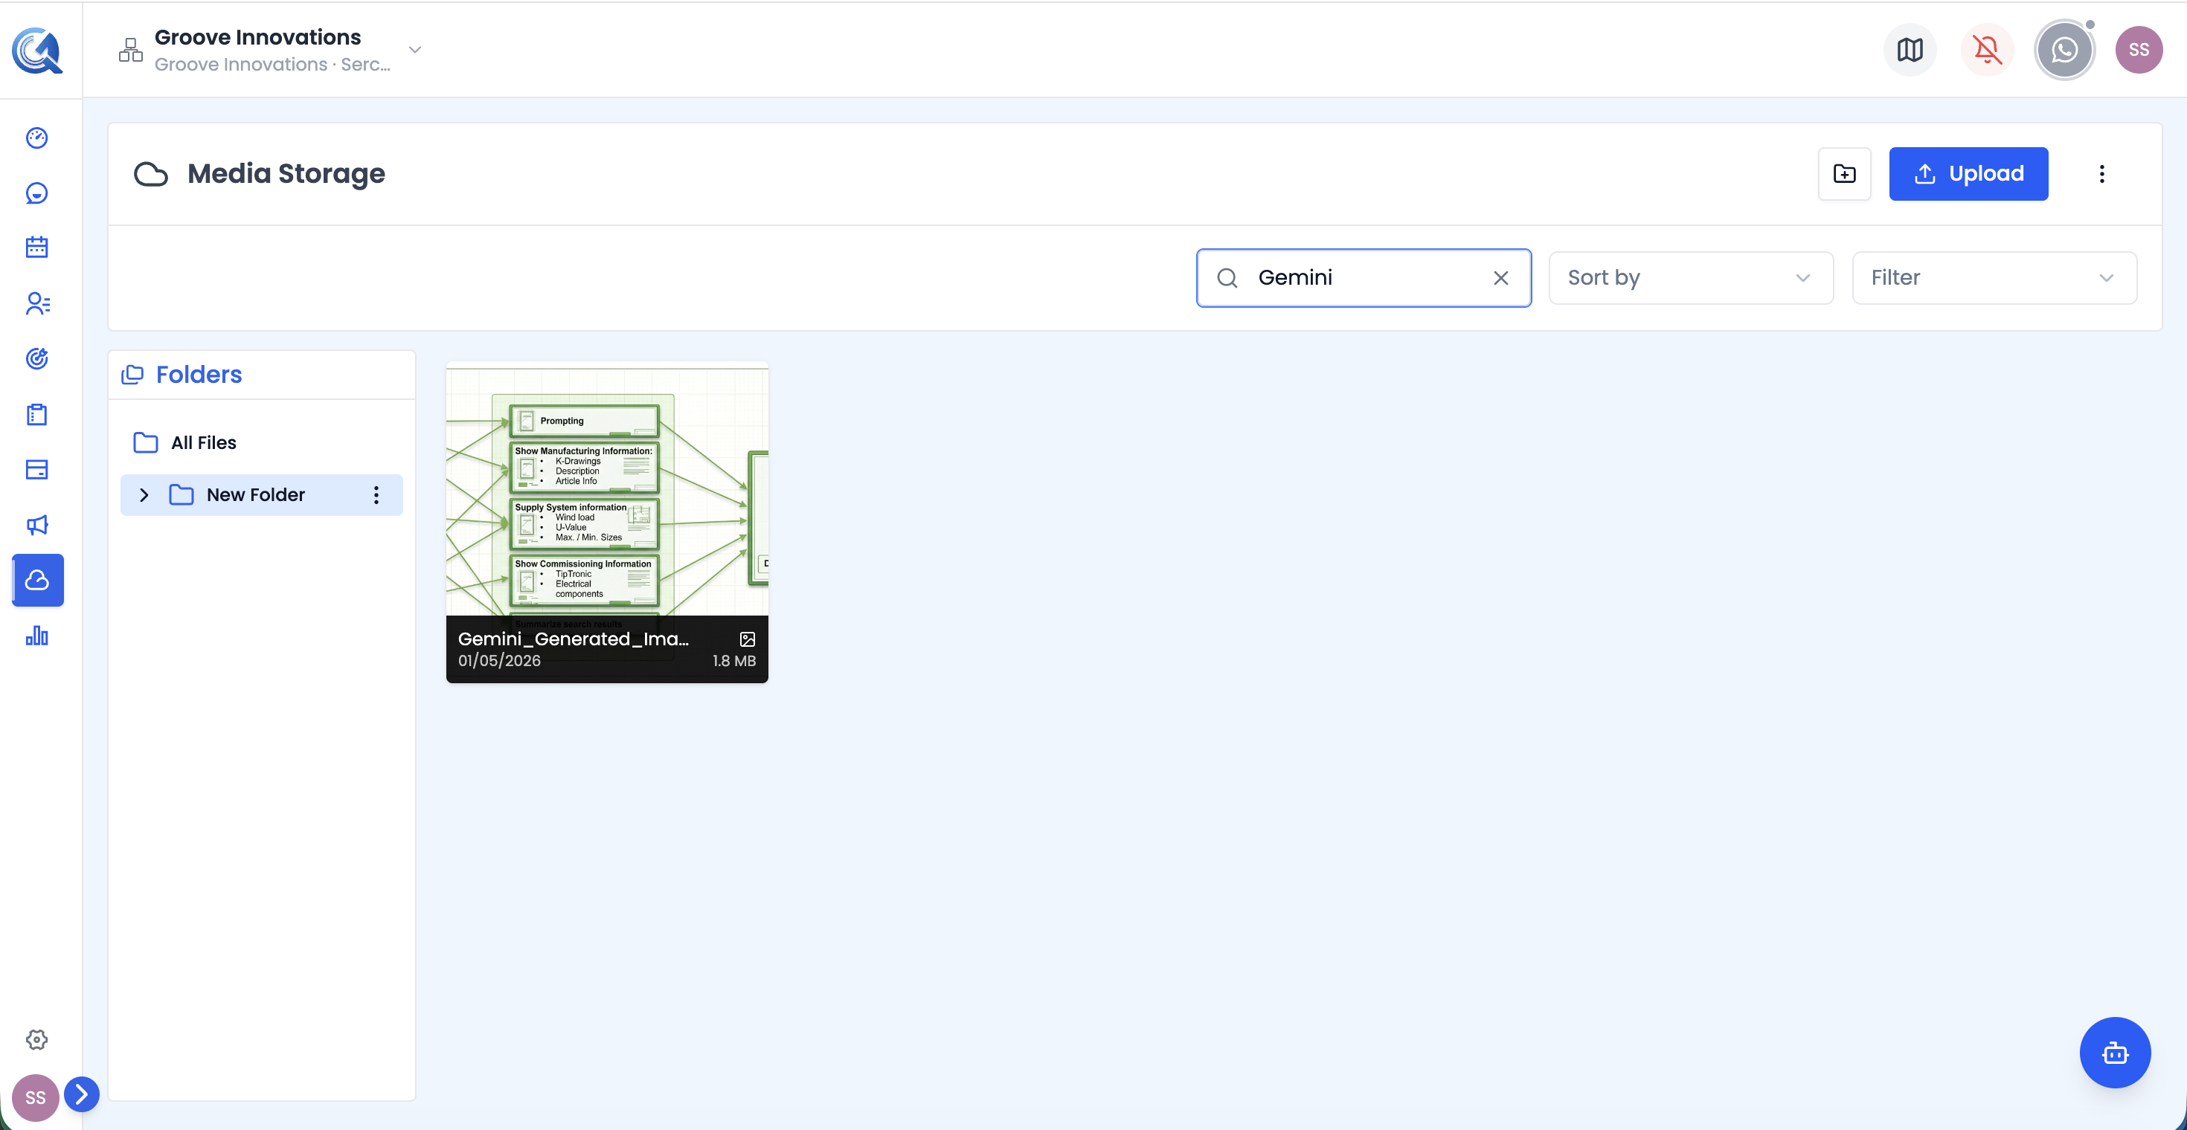2187x1130 pixels.
Task: Click the Upload button
Action: [1968, 174]
